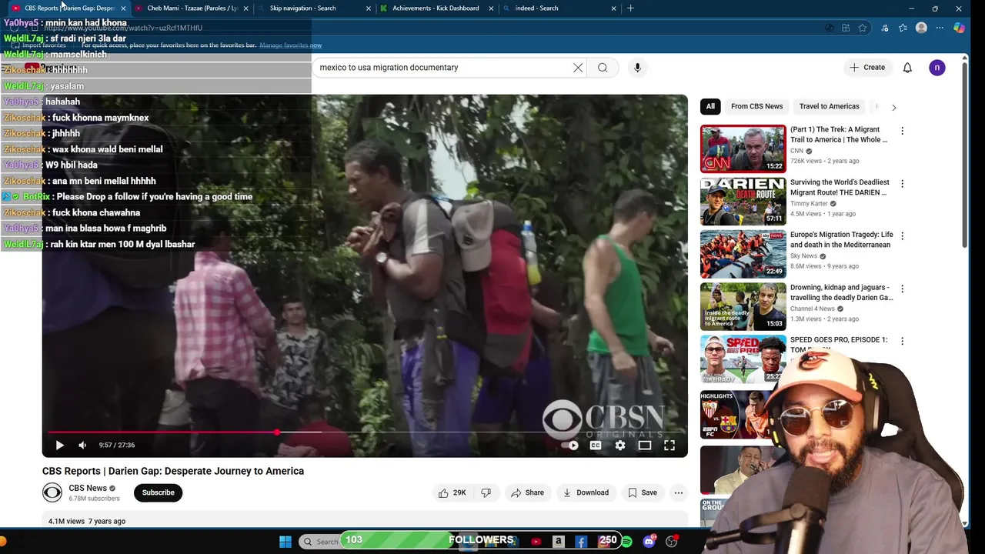This screenshot has height=554, width=985.
Task: Open Copilot sidebar icon
Action: 959,28
